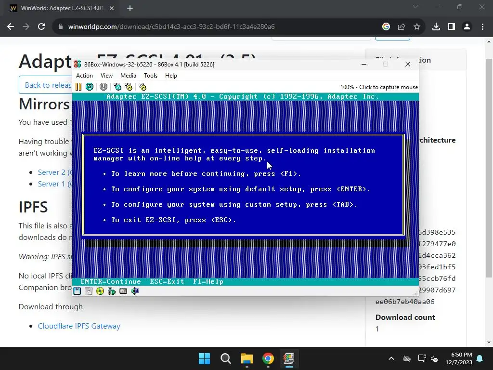Viewport: 493px width, 370px height.
Task: Click the green hard reset toolbar icon
Action: (x=89, y=87)
